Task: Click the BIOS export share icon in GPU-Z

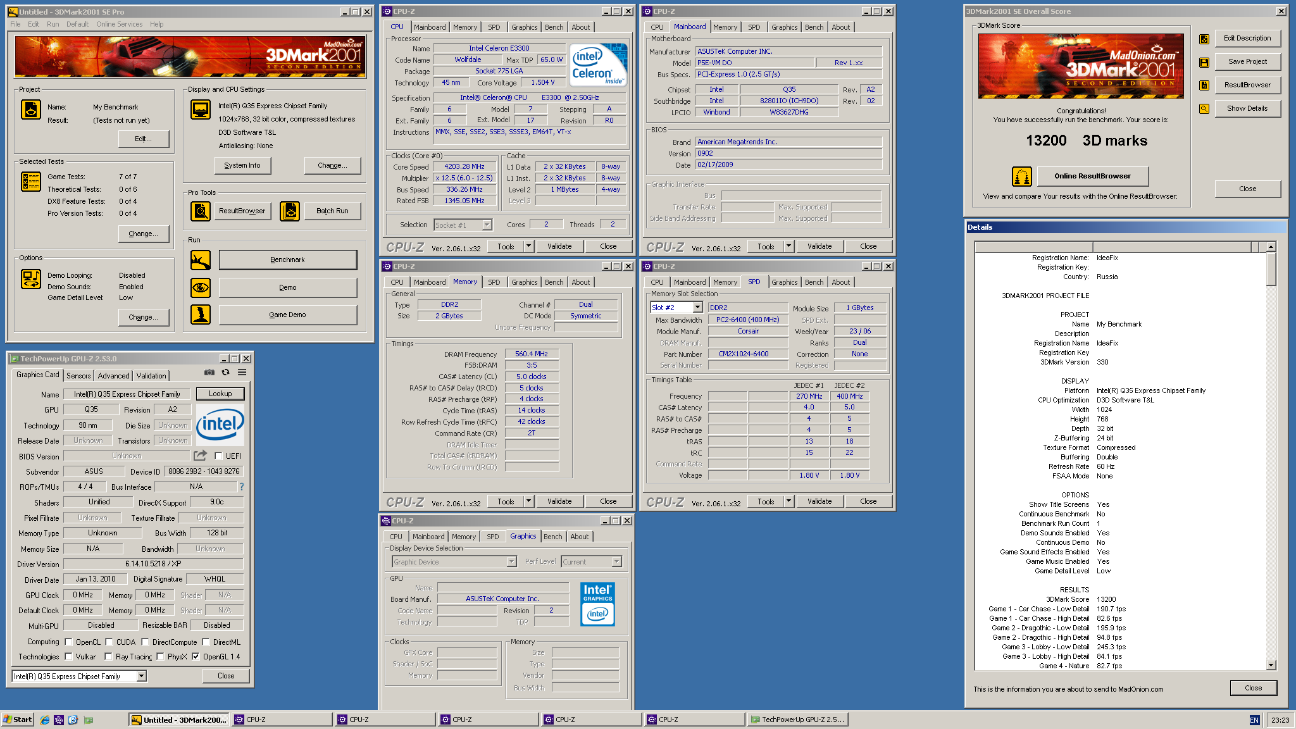Action: (x=201, y=456)
